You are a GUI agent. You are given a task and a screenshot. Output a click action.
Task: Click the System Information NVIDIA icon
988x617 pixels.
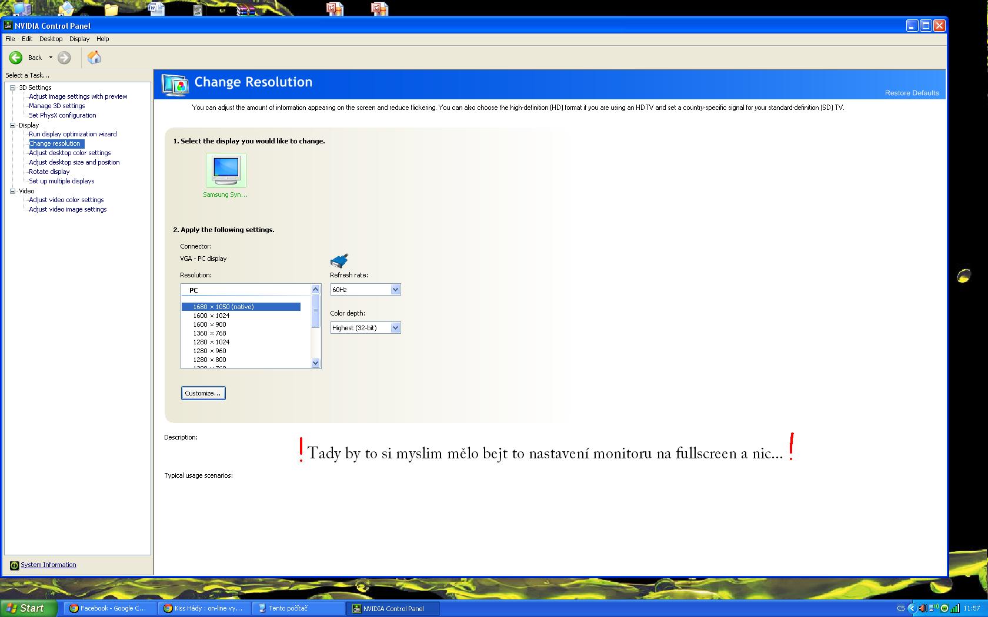tap(14, 565)
